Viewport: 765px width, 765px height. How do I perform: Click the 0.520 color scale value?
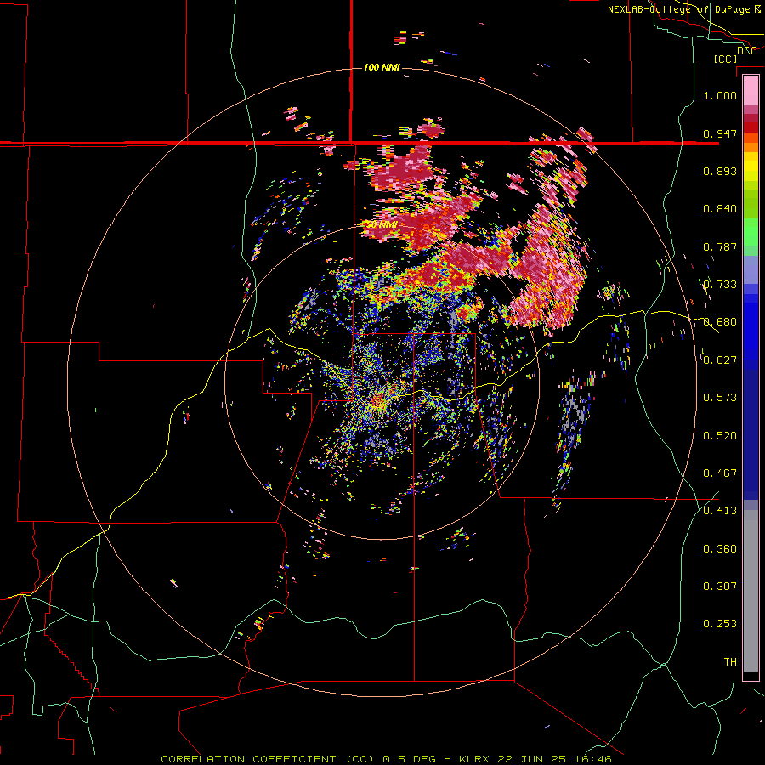[x=720, y=436]
